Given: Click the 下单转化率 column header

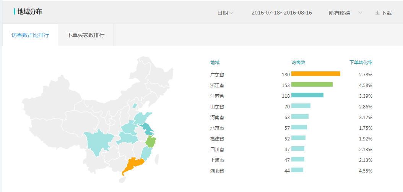Looking at the screenshot, I should 361,62.
